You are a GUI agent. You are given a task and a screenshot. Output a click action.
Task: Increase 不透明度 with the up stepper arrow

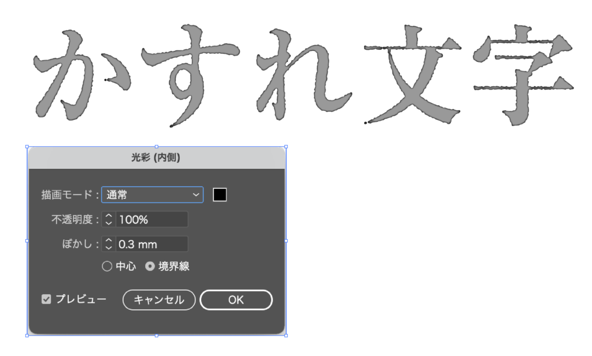pos(109,216)
